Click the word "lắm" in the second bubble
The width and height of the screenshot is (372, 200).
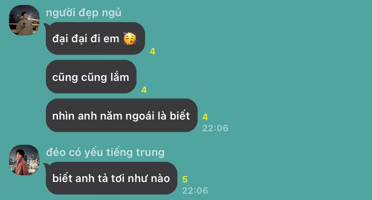pos(120,77)
